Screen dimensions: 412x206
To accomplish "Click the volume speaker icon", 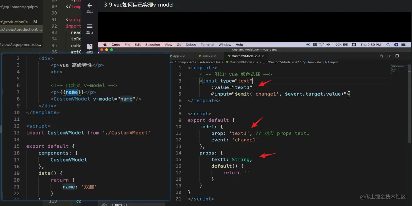I will click(328, 45).
